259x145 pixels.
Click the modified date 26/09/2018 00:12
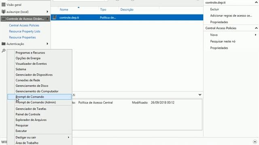click(163, 103)
